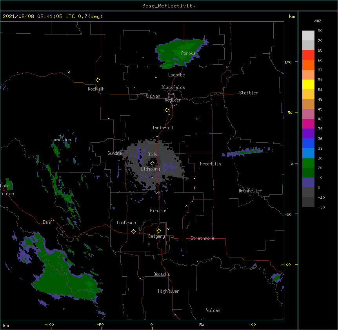The height and width of the screenshot is (330, 338).
Task: Select the light green 20-30 dBZ legend swatch
Action: click(308, 163)
